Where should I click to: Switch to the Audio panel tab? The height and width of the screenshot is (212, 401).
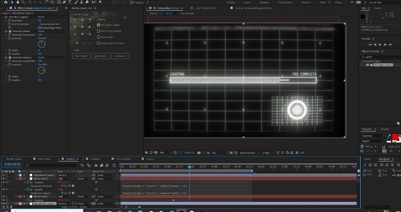[x=377, y=8]
